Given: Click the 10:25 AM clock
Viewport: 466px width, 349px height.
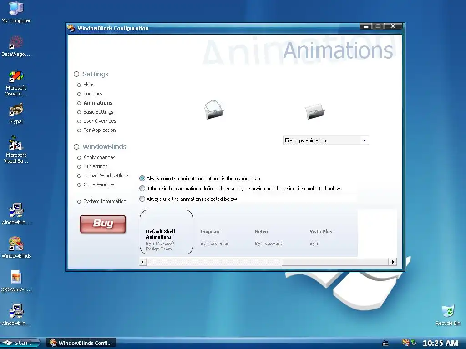Looking at the screenshot, I should 441,343.
